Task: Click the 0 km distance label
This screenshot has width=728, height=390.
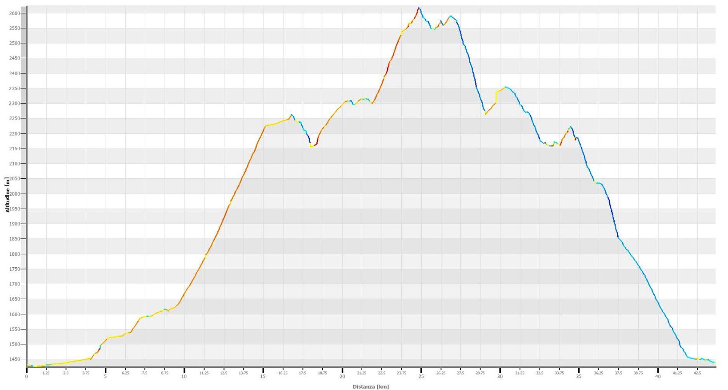Action: tap(27, 376)
